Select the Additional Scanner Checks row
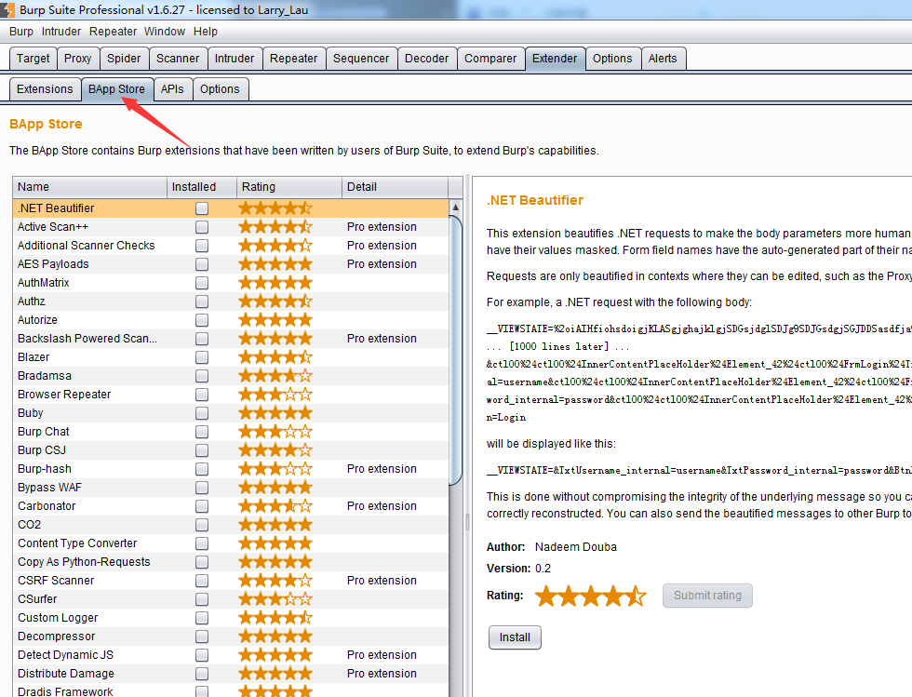912x697 pixels. click(x=231, y=246)
